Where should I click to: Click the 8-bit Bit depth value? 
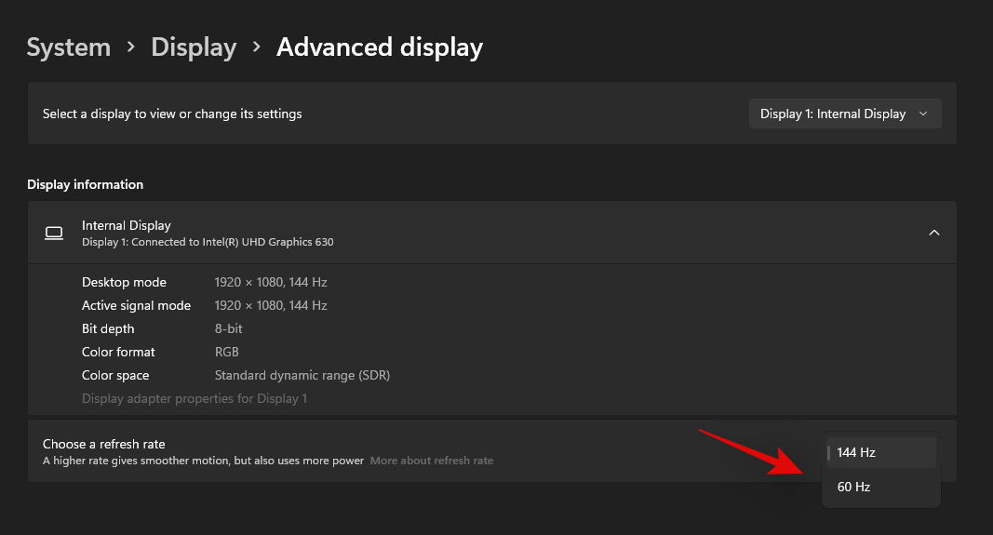(x=227, y=328)
